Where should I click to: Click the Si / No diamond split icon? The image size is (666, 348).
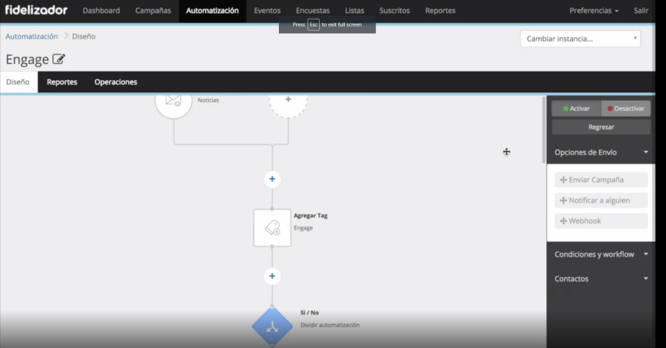tap(271, 325)
